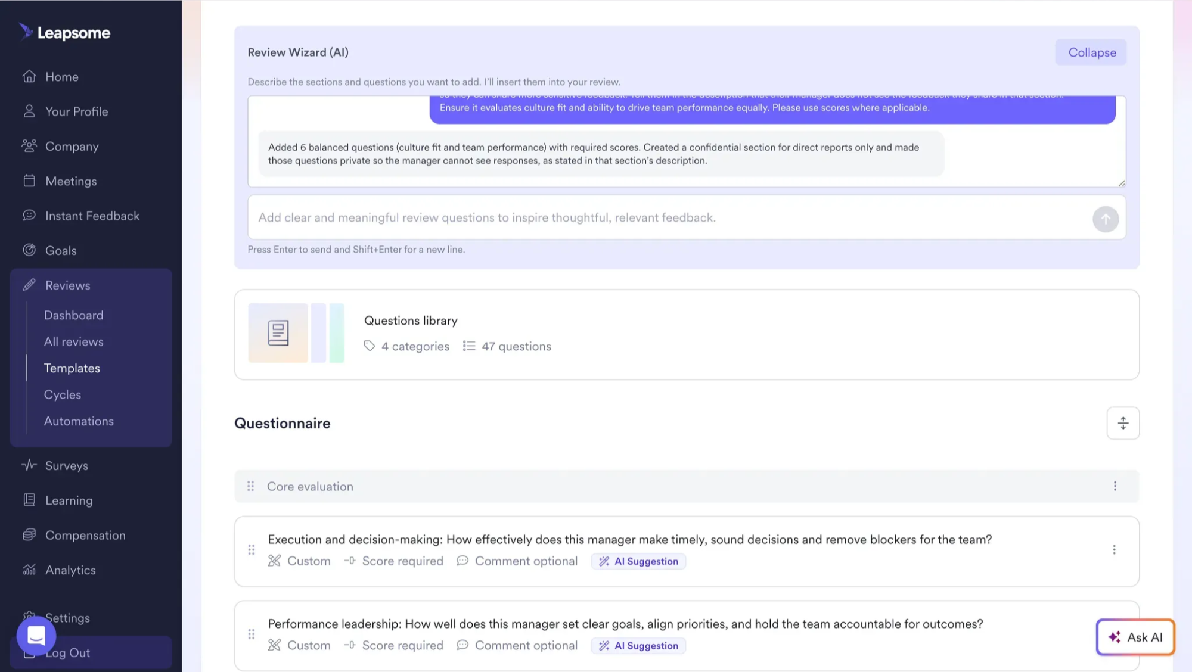Switch to the Templates sub-tab
This screenshot has height=672, width=1192.
72,368
